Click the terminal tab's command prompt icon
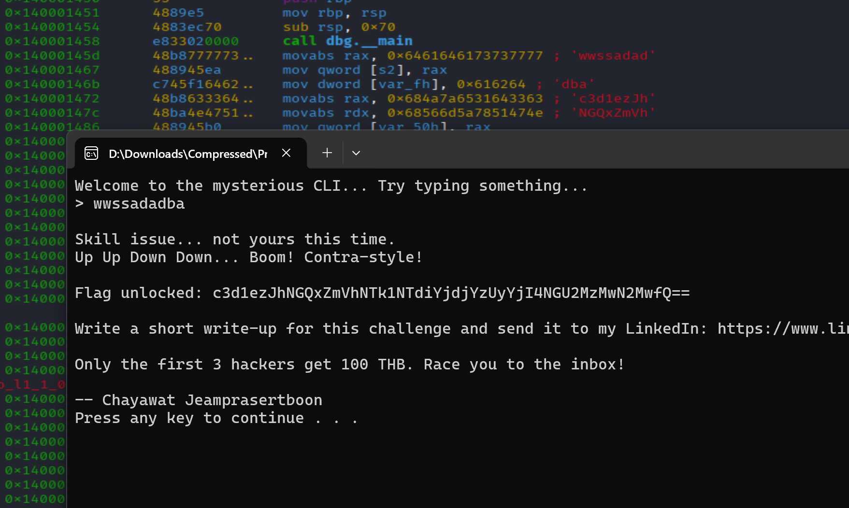Image resolution: width=849 pixels, height=508 pixels. 91,154
